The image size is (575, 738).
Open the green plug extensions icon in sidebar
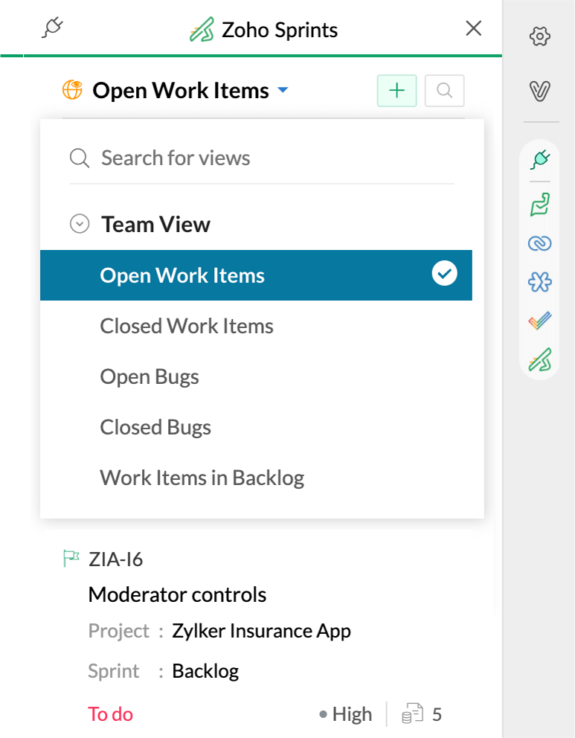click(539, 159)
